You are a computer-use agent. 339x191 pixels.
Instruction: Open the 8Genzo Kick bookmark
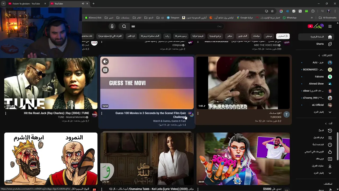coord(93,18)
